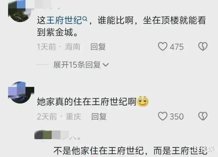Image resolution: width=218 pixels, height=157 pixels.
Task: Open the blue 王府世纪 search link
Action: click(64, 20)
